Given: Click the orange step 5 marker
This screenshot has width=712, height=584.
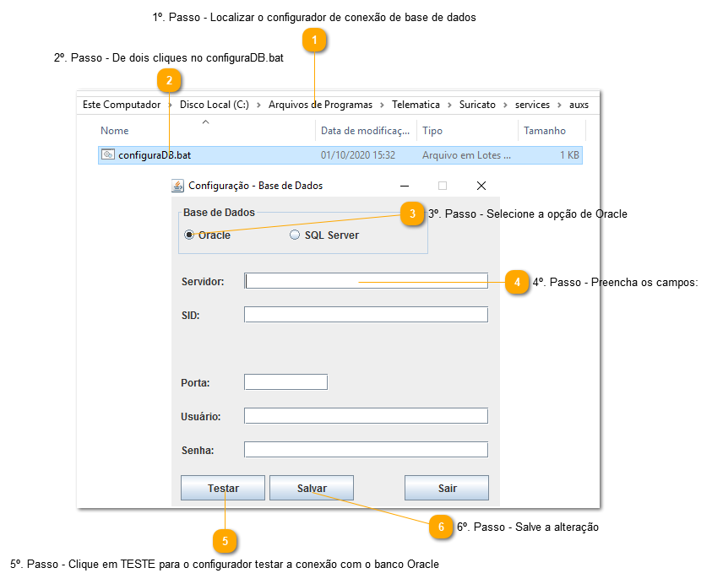Looking at the screenshot, I should click(x=225, y=540).
